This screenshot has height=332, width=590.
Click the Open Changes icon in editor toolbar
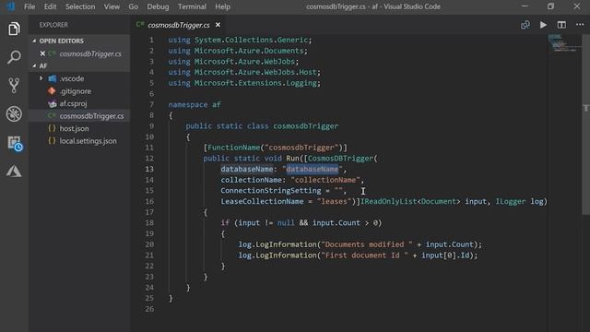point(525,25)
